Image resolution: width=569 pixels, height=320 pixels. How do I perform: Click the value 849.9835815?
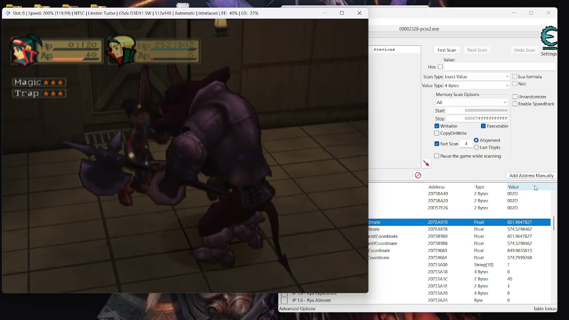pyautogui.click(x=519, y=251)
